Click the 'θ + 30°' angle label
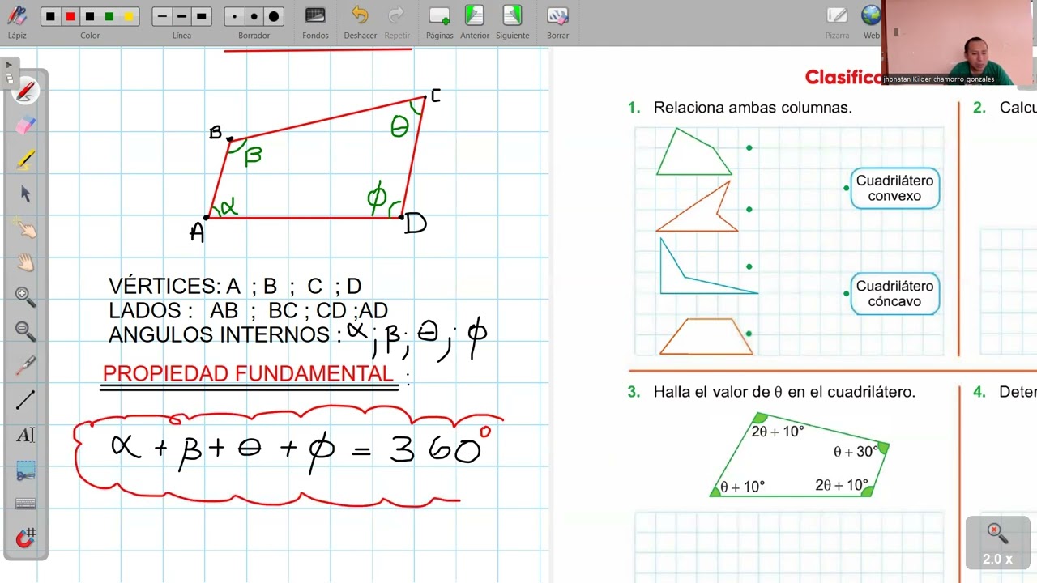 point(856,452)
